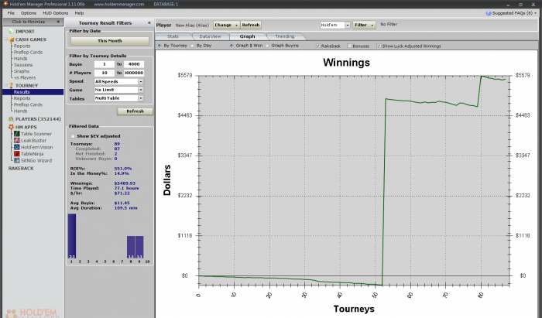This screenshot has width=542, height=318.
Task: Open the Options menu
Action: coord(29,13)
